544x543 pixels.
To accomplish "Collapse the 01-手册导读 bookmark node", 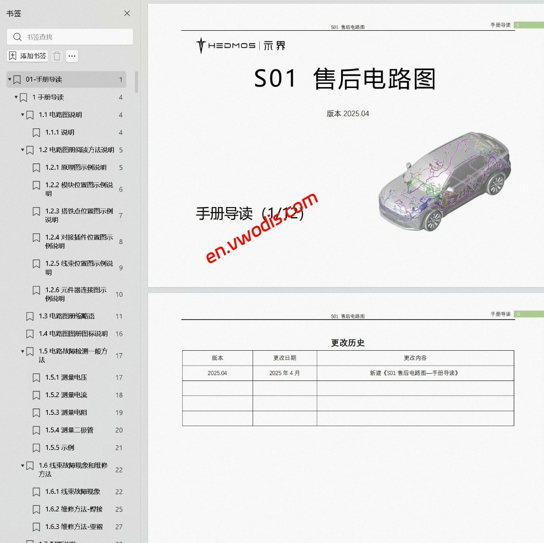I will [9, 79].
